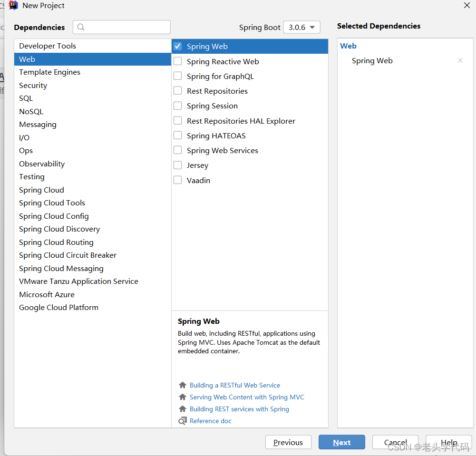The image size is (476, 456).
Task: Go back with the Previous button
Action: (x=288, y=442)
